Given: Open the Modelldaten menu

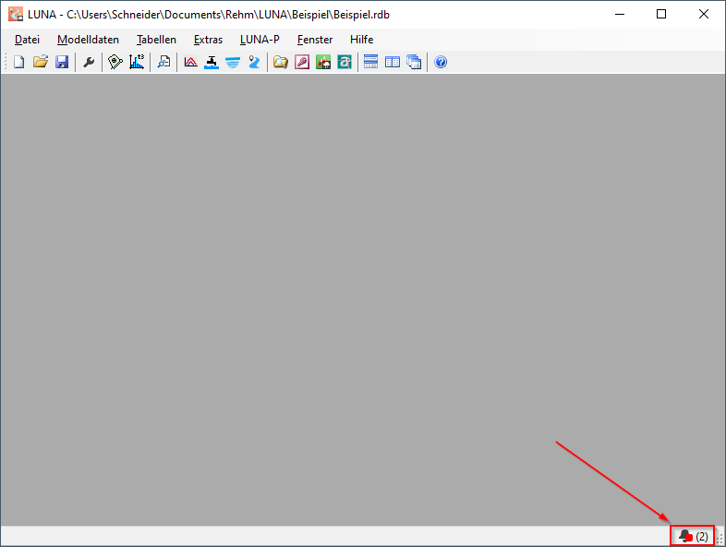Looking at the screenshot, I should point(88,40).
